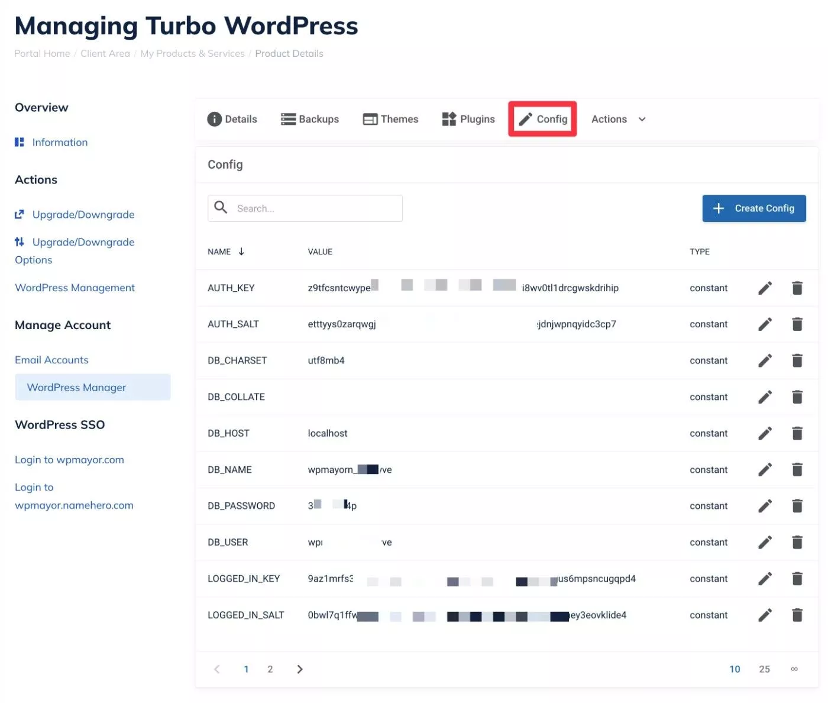Open the Details tab
Viewport: 828px width, 703px height.
pyautogui.click(x=232, y=119)
